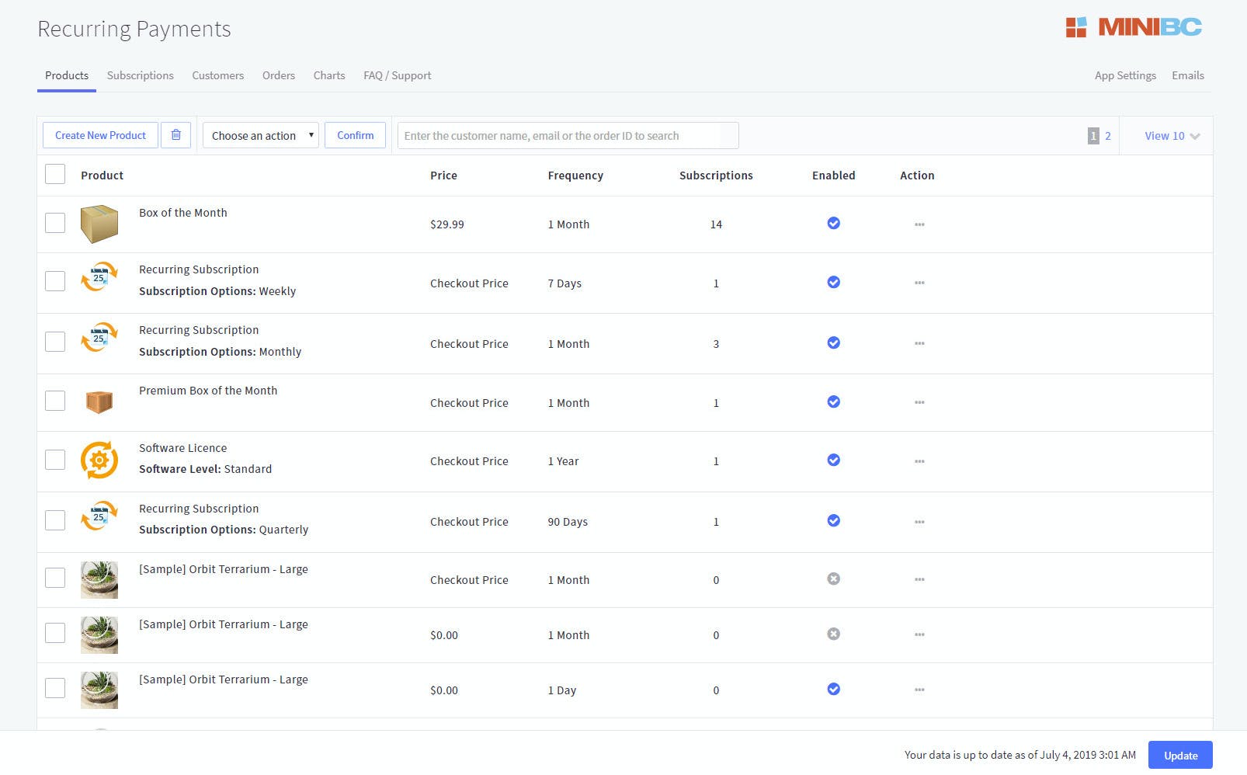Select Box of the Month row checkbox
Image resolution: width=1247 pixels, height=775 pixels.
tap(55, 223)
